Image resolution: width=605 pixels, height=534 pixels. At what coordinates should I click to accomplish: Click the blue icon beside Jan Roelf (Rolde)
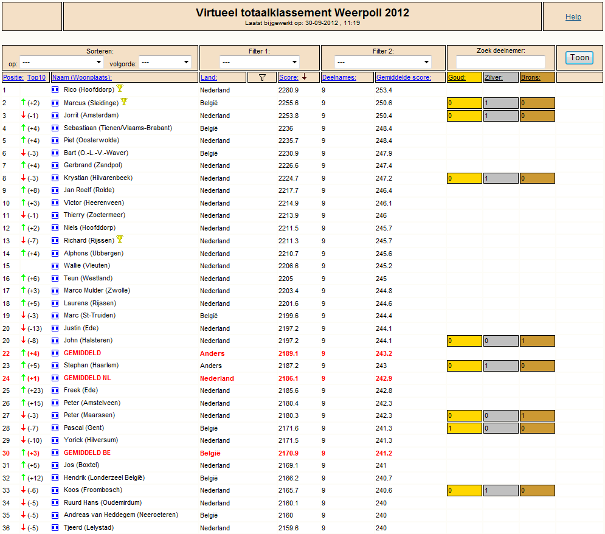click(x=55, y=190)
